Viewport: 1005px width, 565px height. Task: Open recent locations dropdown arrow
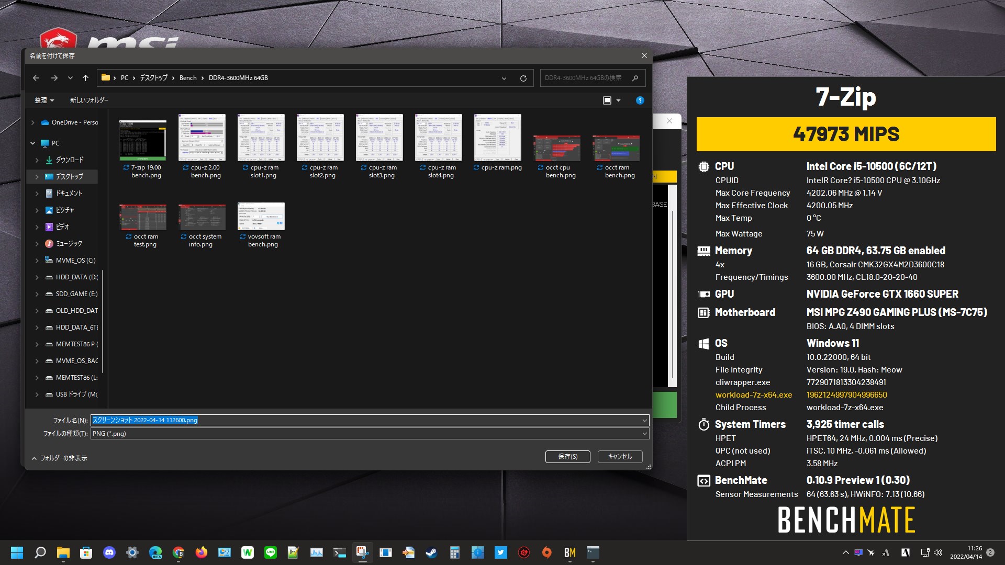click(x=70, y=78)
